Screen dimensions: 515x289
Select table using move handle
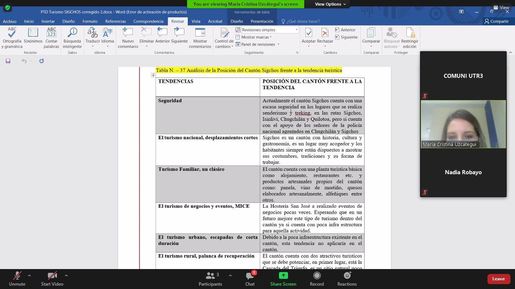(153, 75)
